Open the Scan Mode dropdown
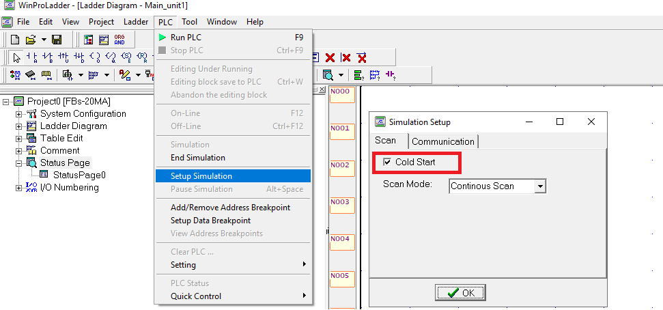 pyautogui.click(x=540, y=186)
